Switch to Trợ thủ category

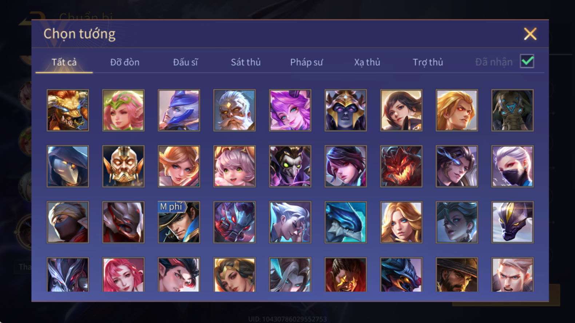[x=428, y=62]
